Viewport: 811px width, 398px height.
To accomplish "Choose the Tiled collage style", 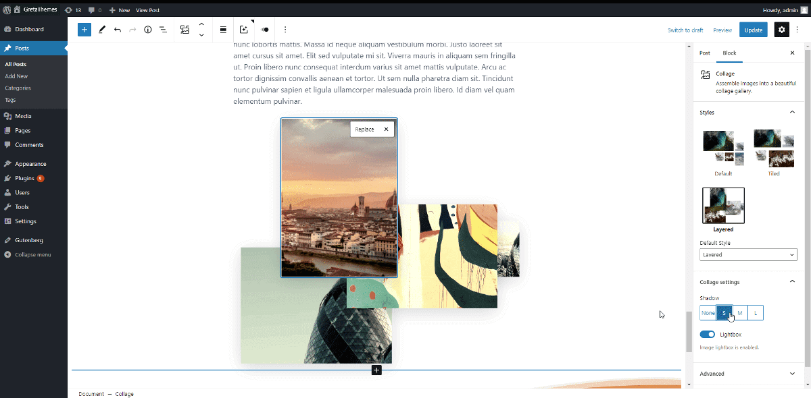I will pyautogui.click(x=774, y=152).
